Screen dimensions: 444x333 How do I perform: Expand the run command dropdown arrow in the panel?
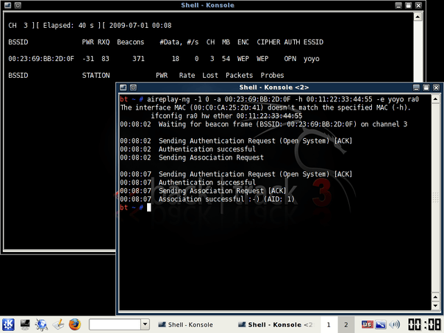[x=145, y=324]
